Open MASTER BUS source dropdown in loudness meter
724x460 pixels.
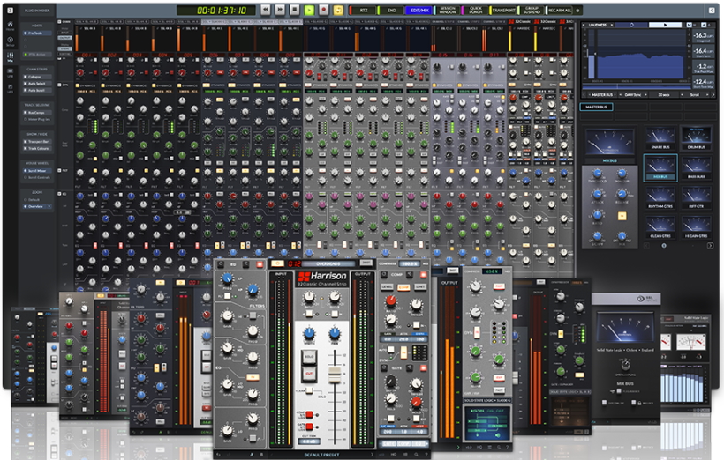point(601,94)
